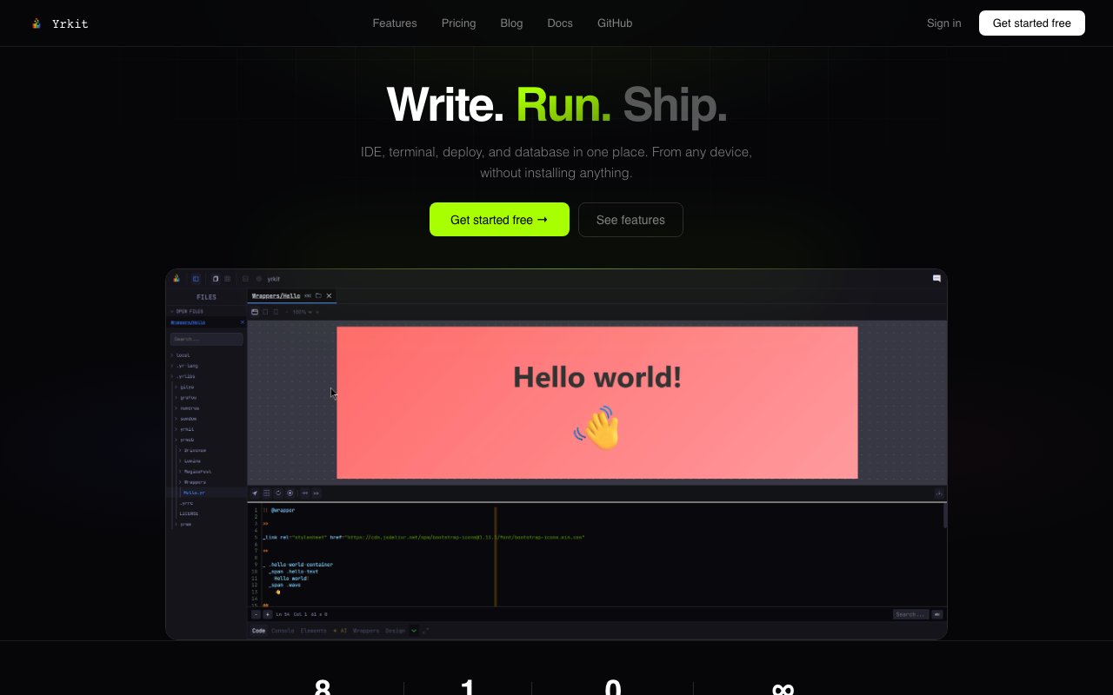Click the editor Search field at bottom
Image resolution: width=1113 pixels, height=695 pixels.
[x=910, y=614]
